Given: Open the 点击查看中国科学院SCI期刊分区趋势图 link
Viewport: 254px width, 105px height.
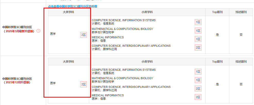Looking at the screenshot, I should pyautogui.click(x=73, y=6).
